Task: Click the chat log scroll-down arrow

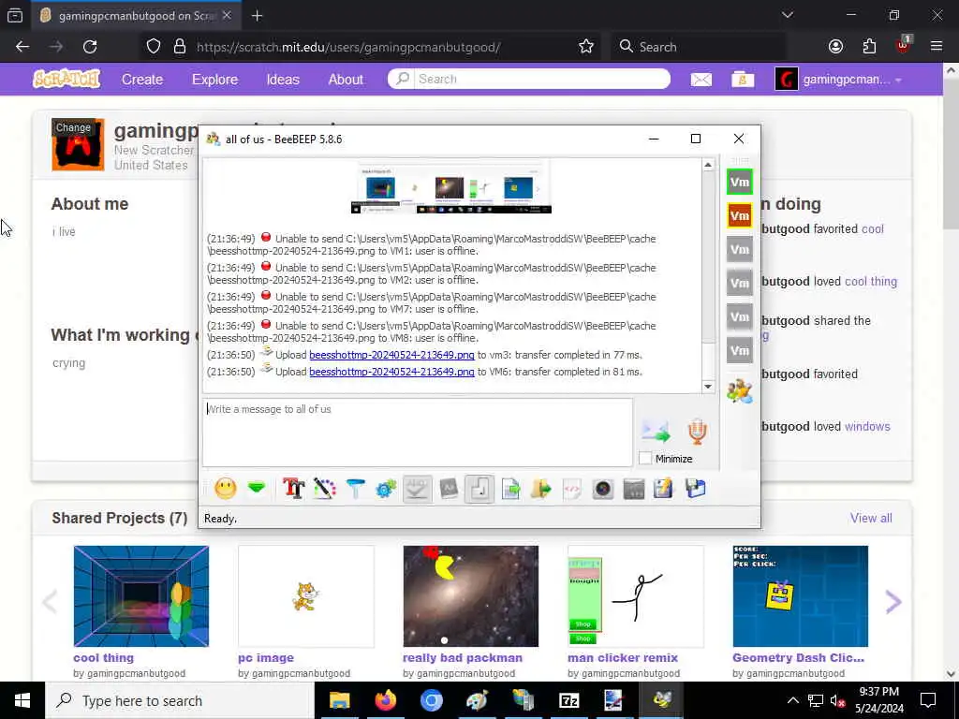Action: point(708,387)
